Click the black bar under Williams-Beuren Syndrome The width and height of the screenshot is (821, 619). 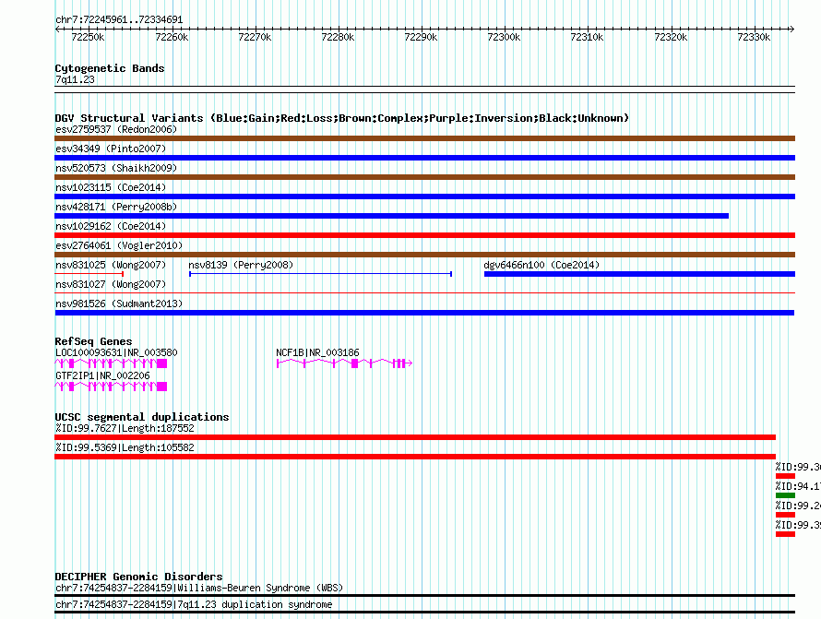point(424,595)
